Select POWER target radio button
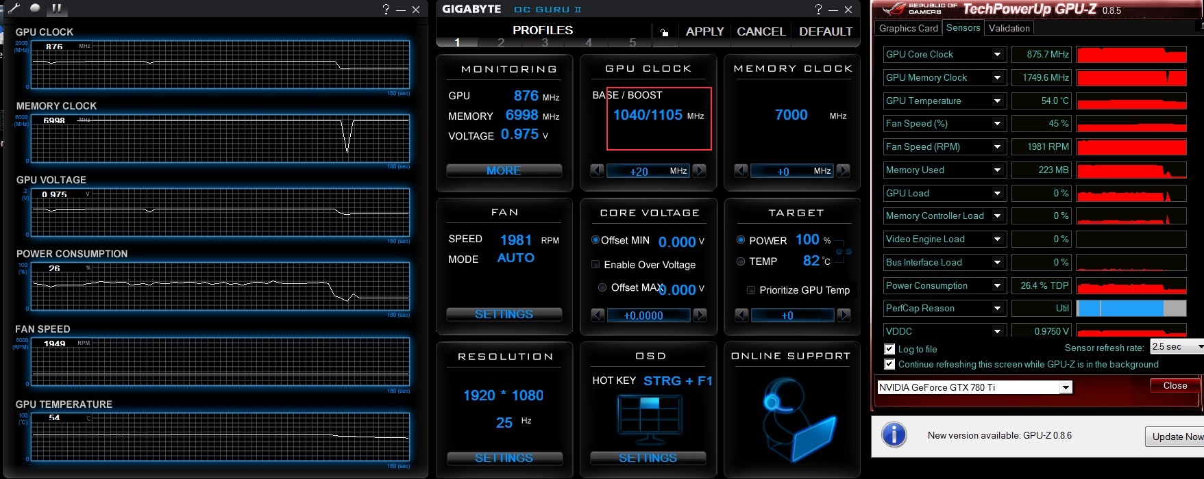 [x=741, y=240]
